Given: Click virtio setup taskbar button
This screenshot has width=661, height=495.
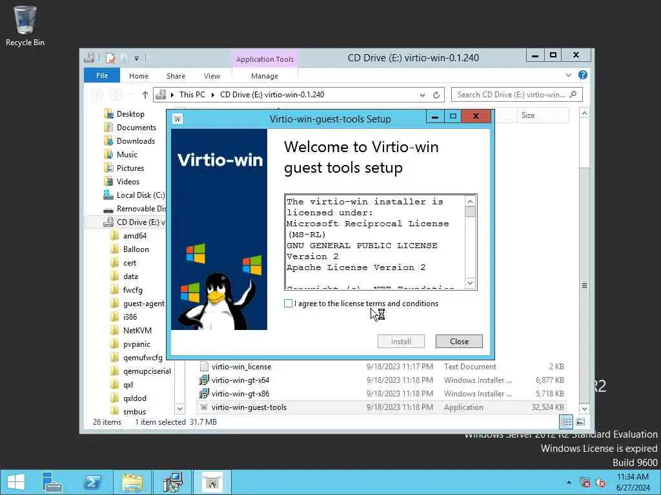Looking at the screenshot, I should 212,482.
